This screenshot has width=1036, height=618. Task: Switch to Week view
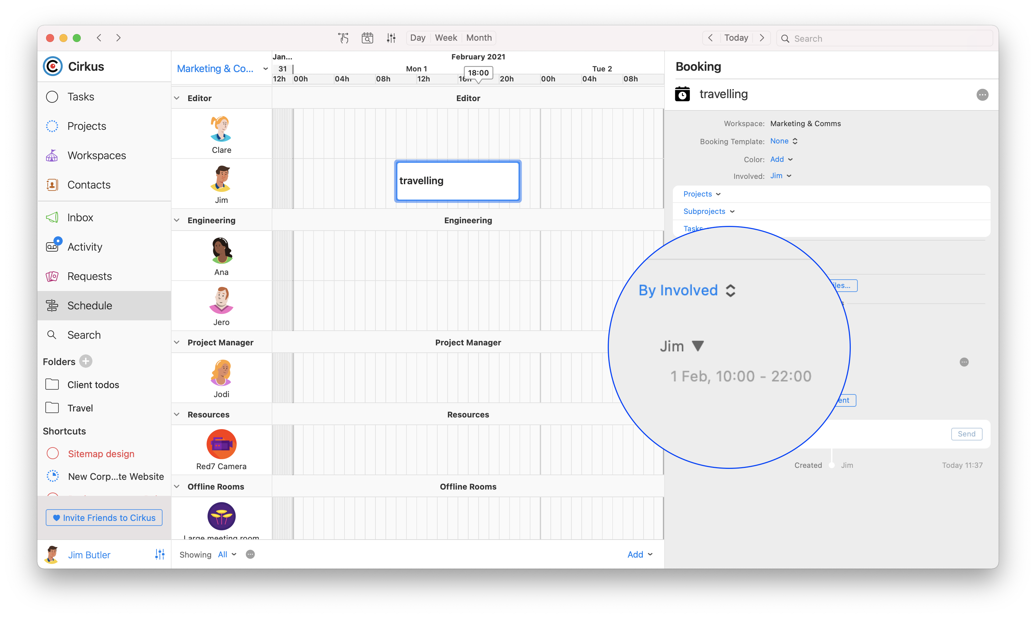pyautogui.click(x=446, y=38)
